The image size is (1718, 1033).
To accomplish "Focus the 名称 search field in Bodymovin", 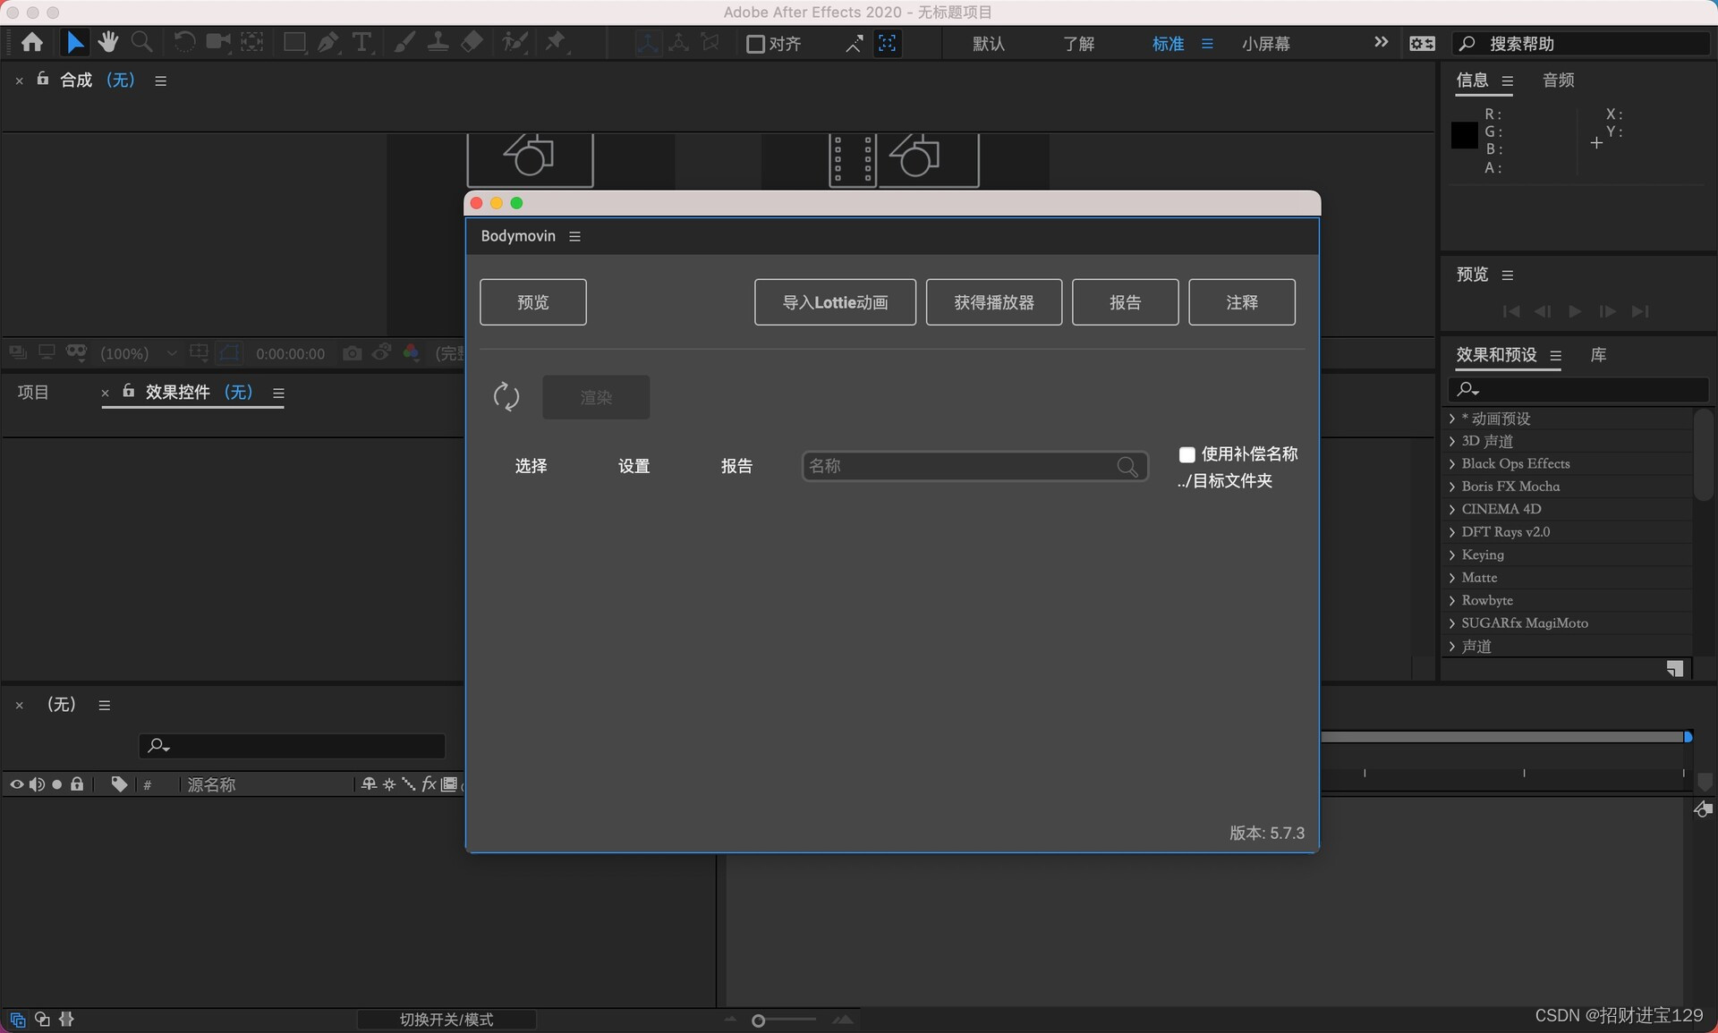I will point(974,466).
